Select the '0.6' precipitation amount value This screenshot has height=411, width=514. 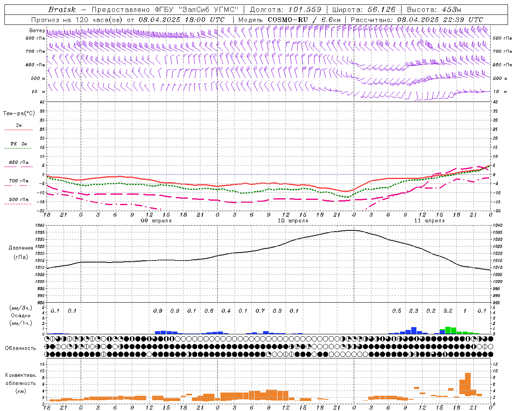209,311
